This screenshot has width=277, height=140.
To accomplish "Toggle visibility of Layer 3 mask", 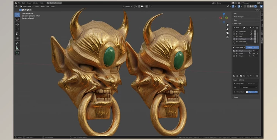I will pos(236,53).
